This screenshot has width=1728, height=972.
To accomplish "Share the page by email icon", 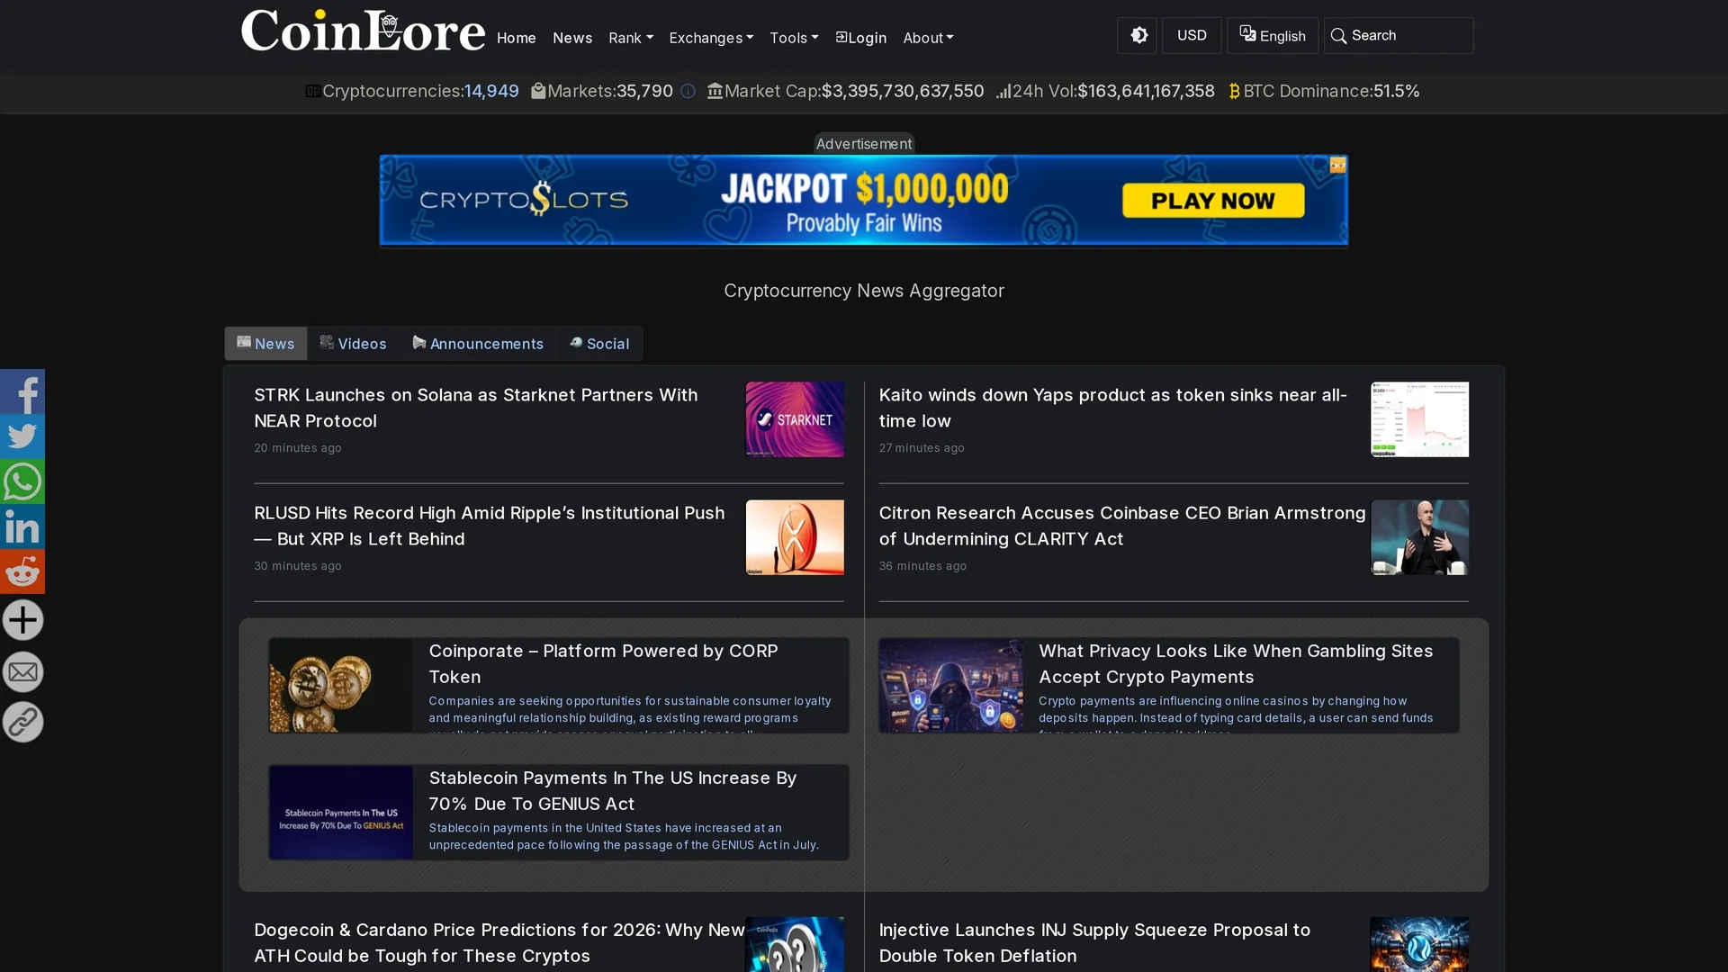I will click(x=22, y=671).
